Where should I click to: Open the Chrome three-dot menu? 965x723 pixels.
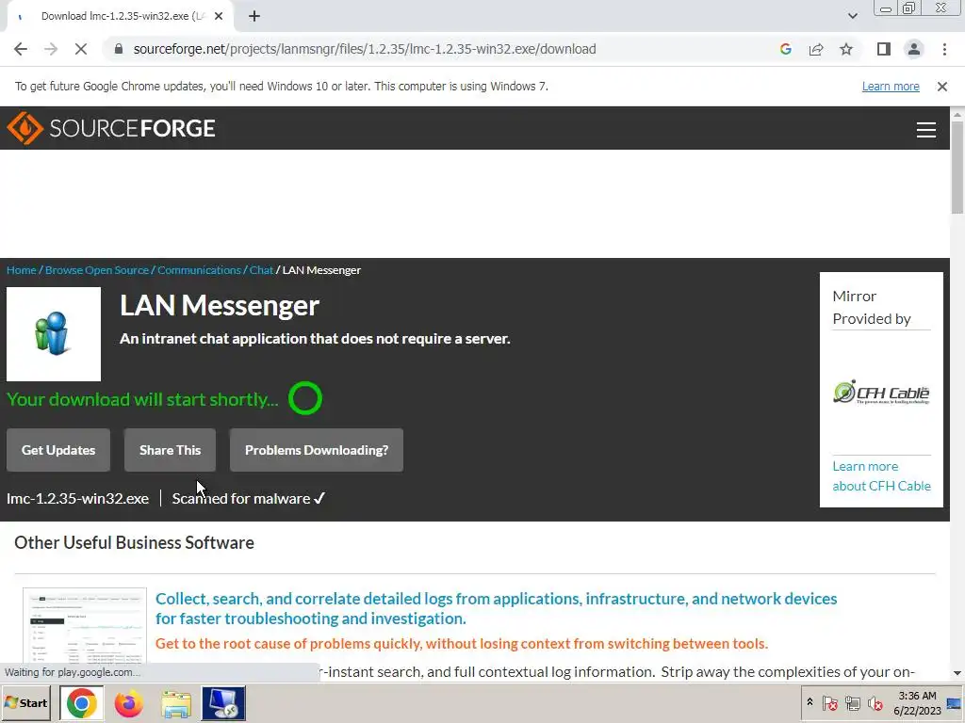944,49
